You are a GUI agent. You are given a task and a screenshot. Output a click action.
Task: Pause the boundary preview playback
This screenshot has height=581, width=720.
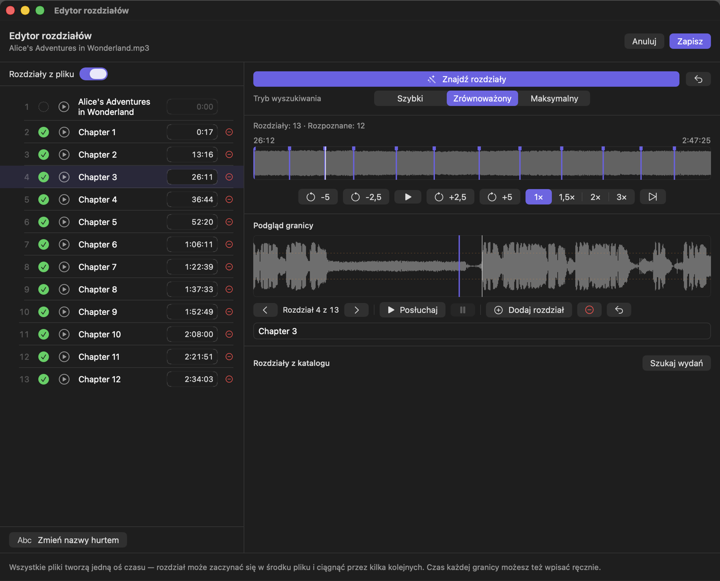463,310
